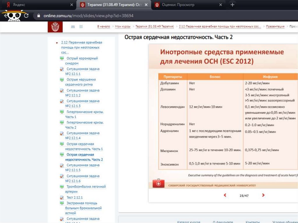The height and width of the screenshot is (223, 298).
Task: Open Тест 2.12.1 quiz
Action: click(74, 198)
